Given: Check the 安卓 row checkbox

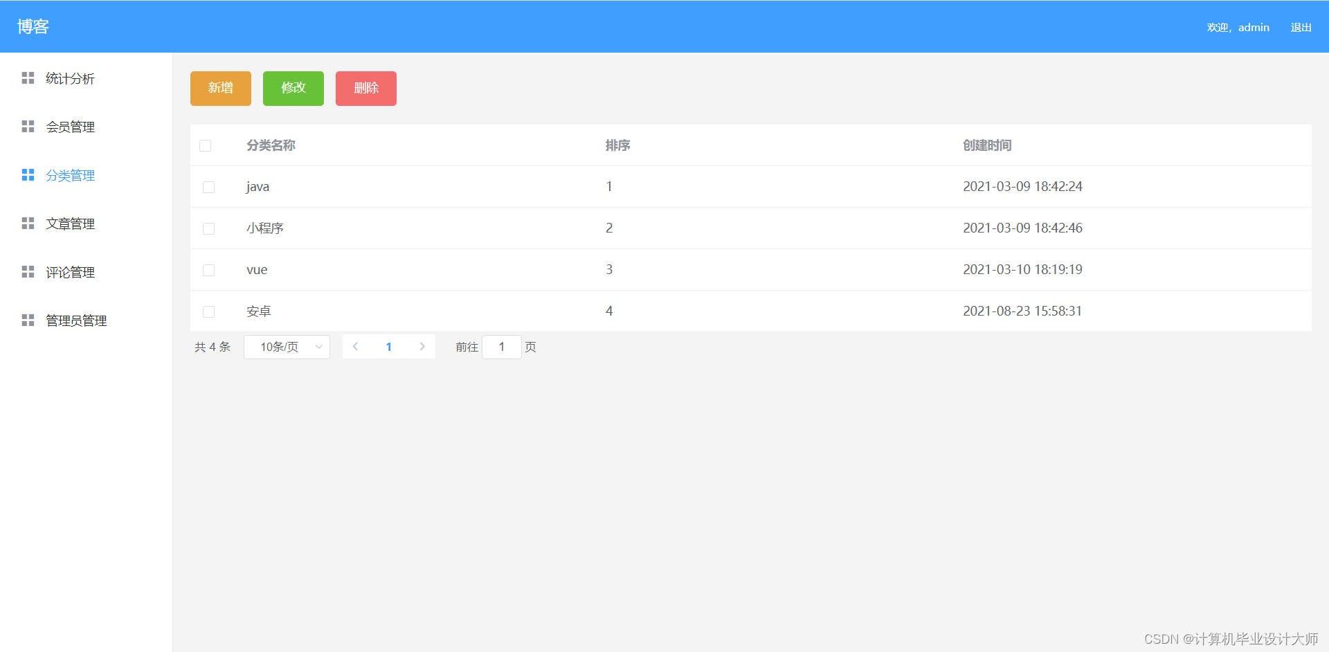Looking at the screenshot, I should click(x=208, y=311).
